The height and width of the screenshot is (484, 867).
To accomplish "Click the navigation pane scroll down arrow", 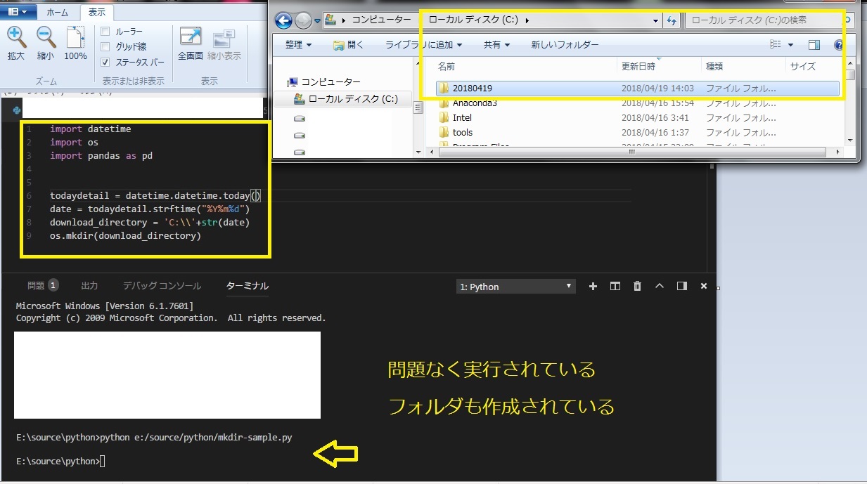I will click(x=418, y=151).
